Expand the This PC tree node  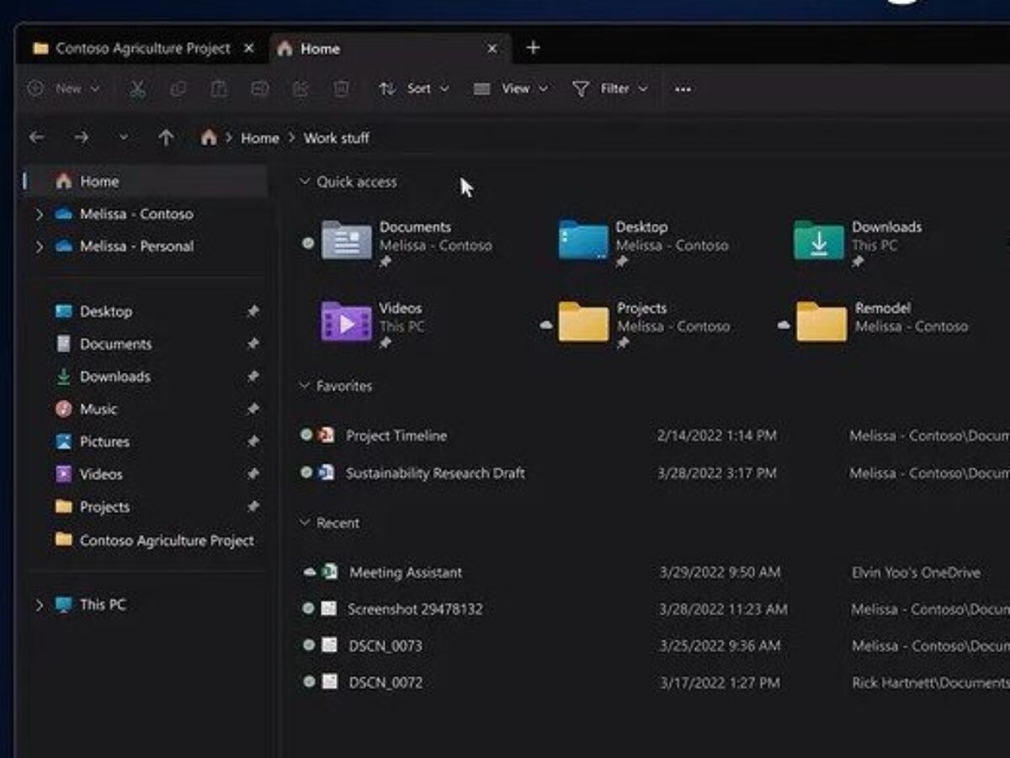coord(39,605)
